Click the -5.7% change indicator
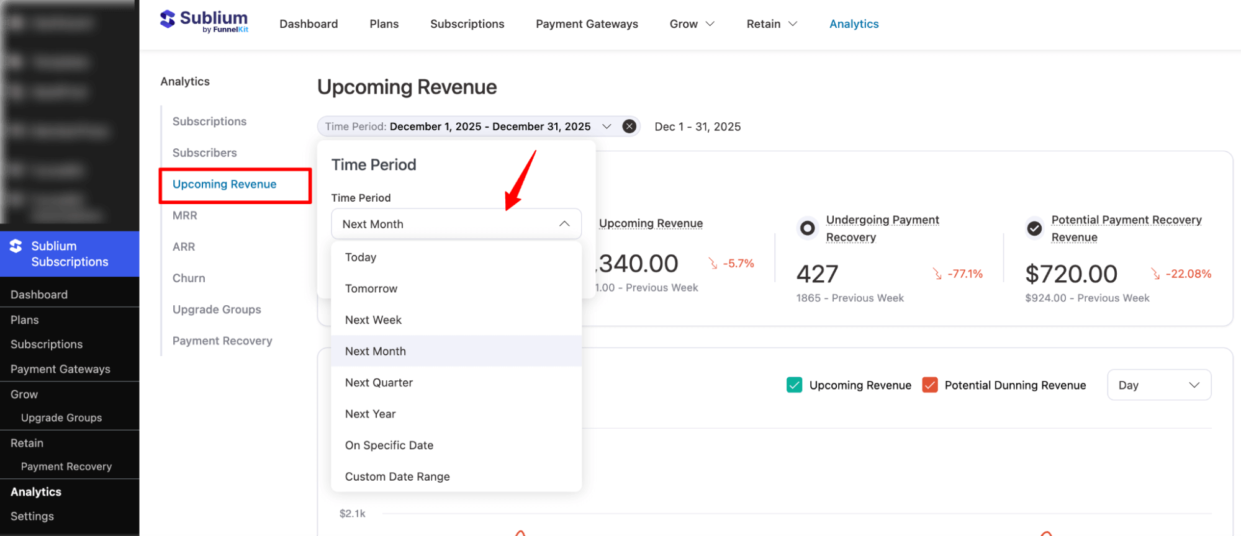1241x536 pixels. point(731,264)
